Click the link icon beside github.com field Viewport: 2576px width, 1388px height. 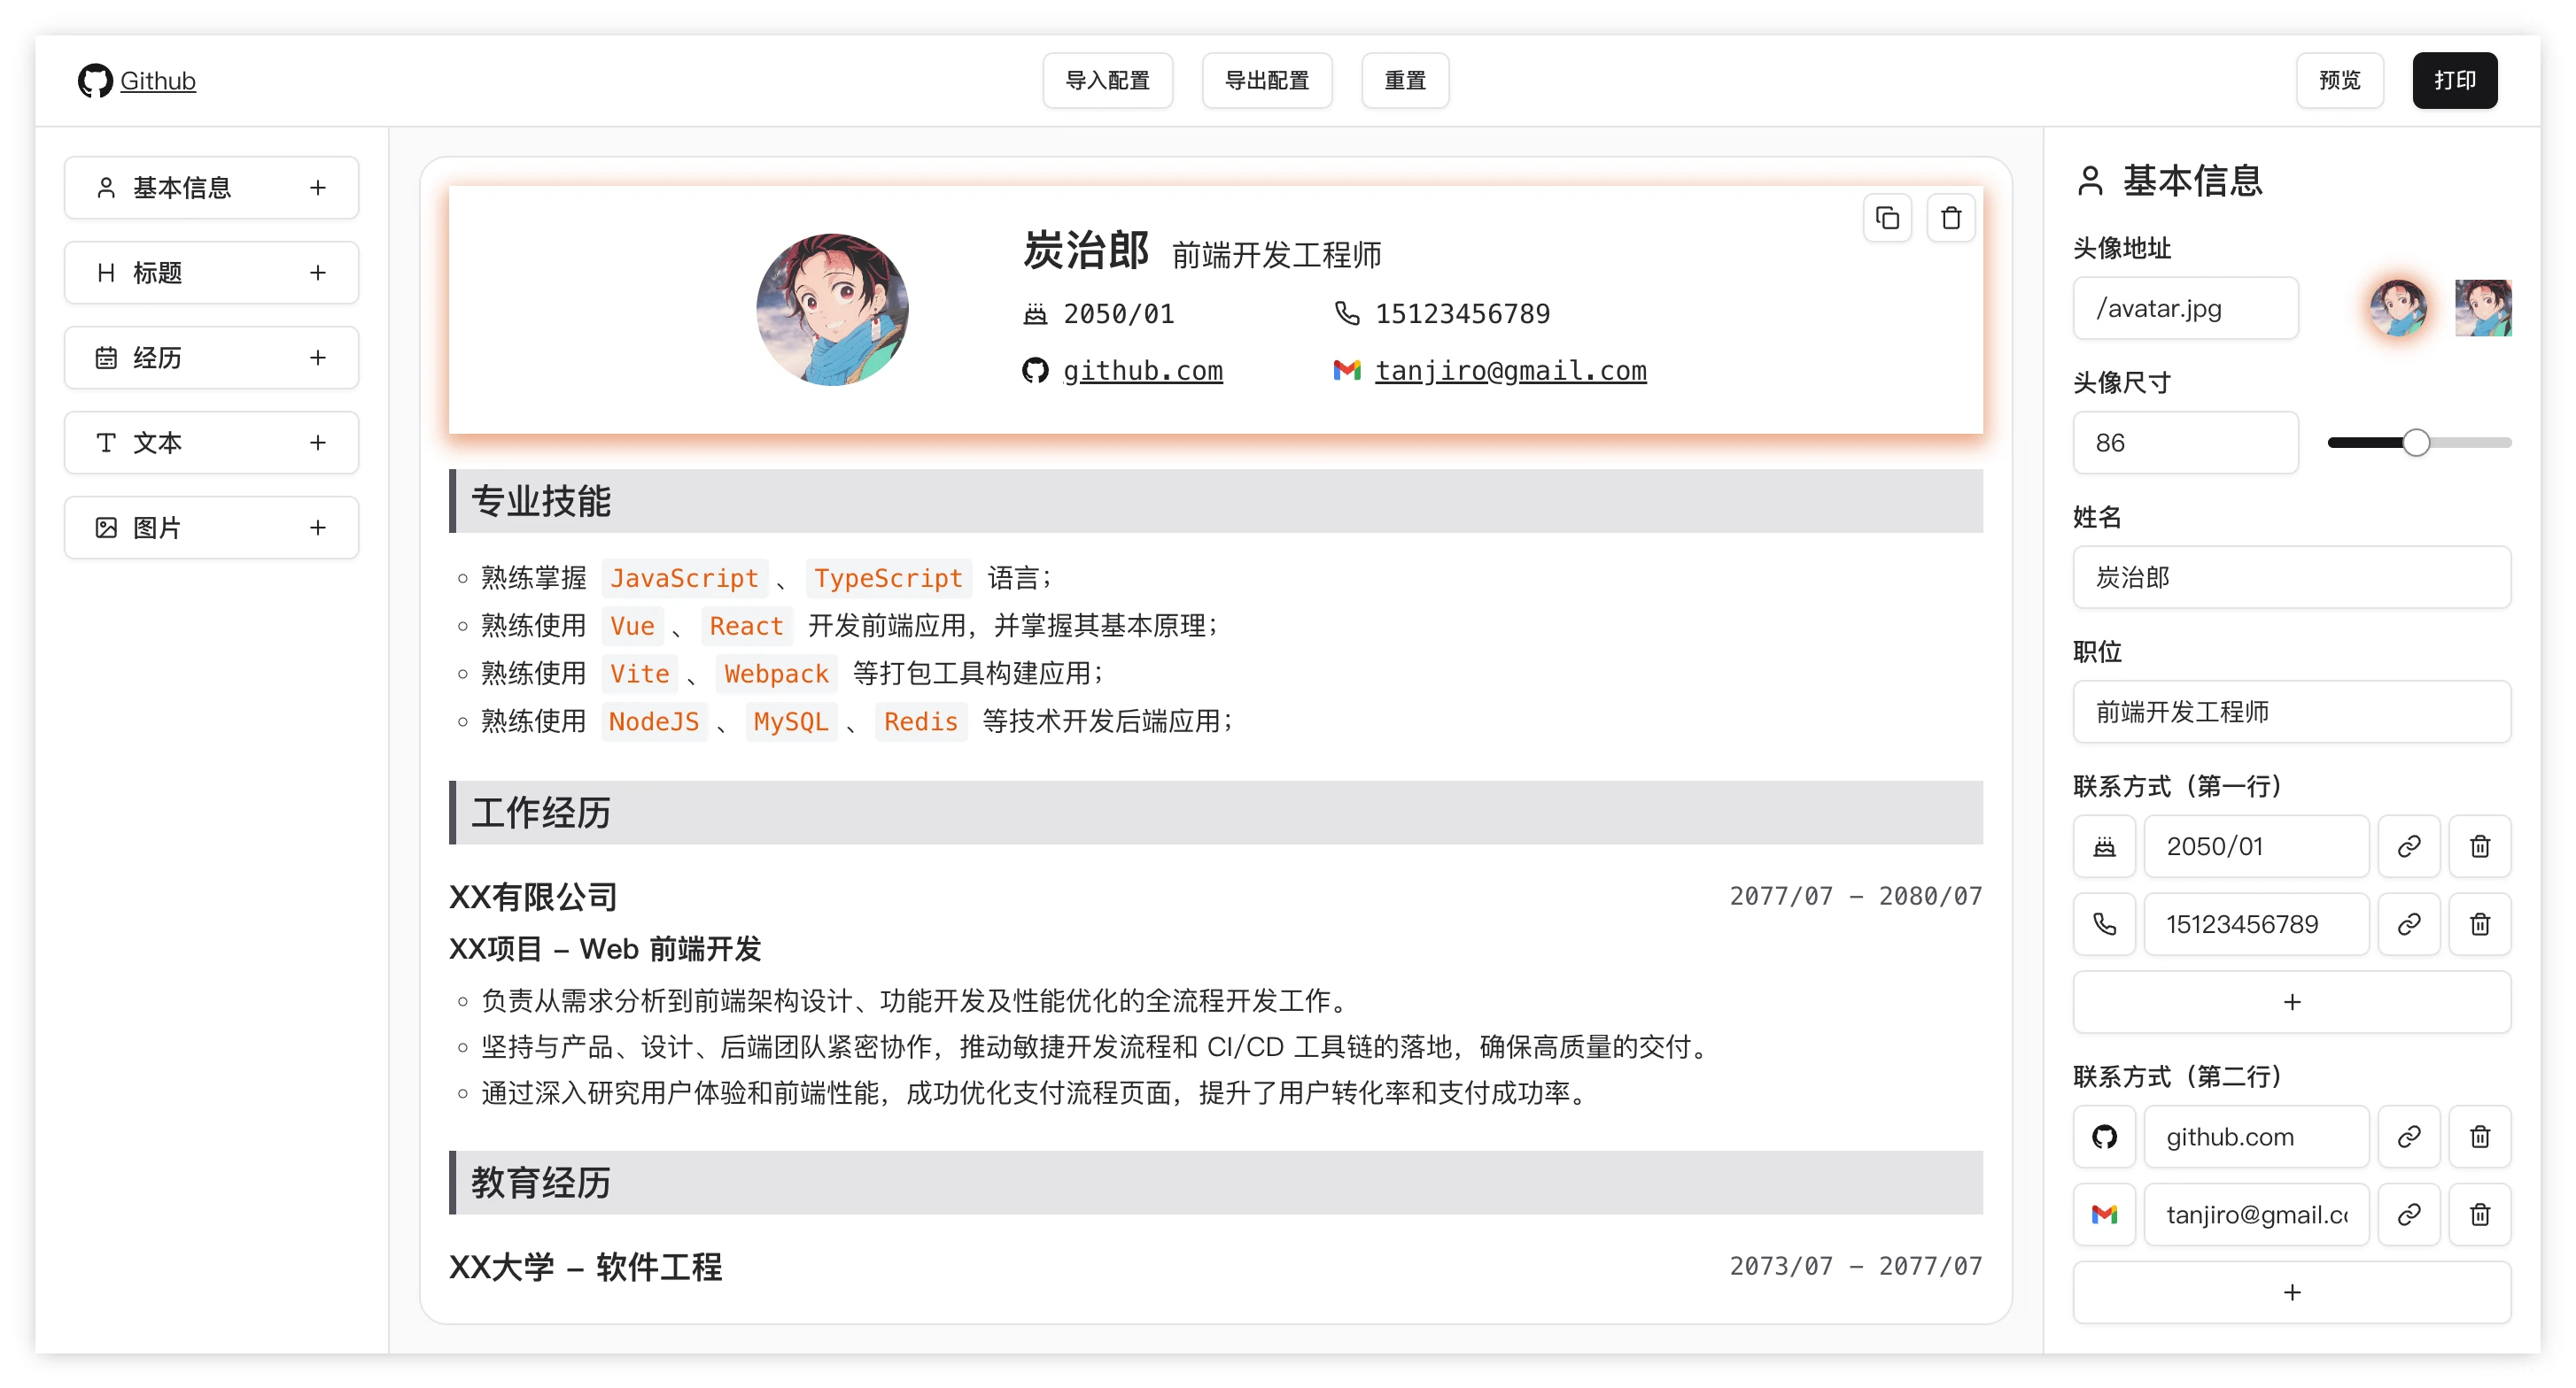pyautogui.click(x=2408, y=1137)
